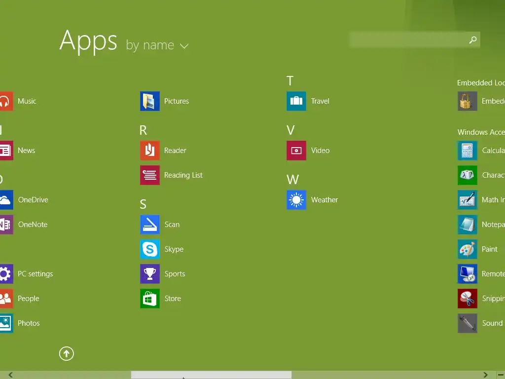Open the Music app icon
This screenshot has height=379, width=505.
point(6,101)
